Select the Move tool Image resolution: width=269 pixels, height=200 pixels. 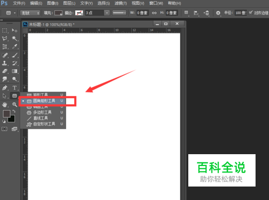pyautogui.click(x=15, y=30)
